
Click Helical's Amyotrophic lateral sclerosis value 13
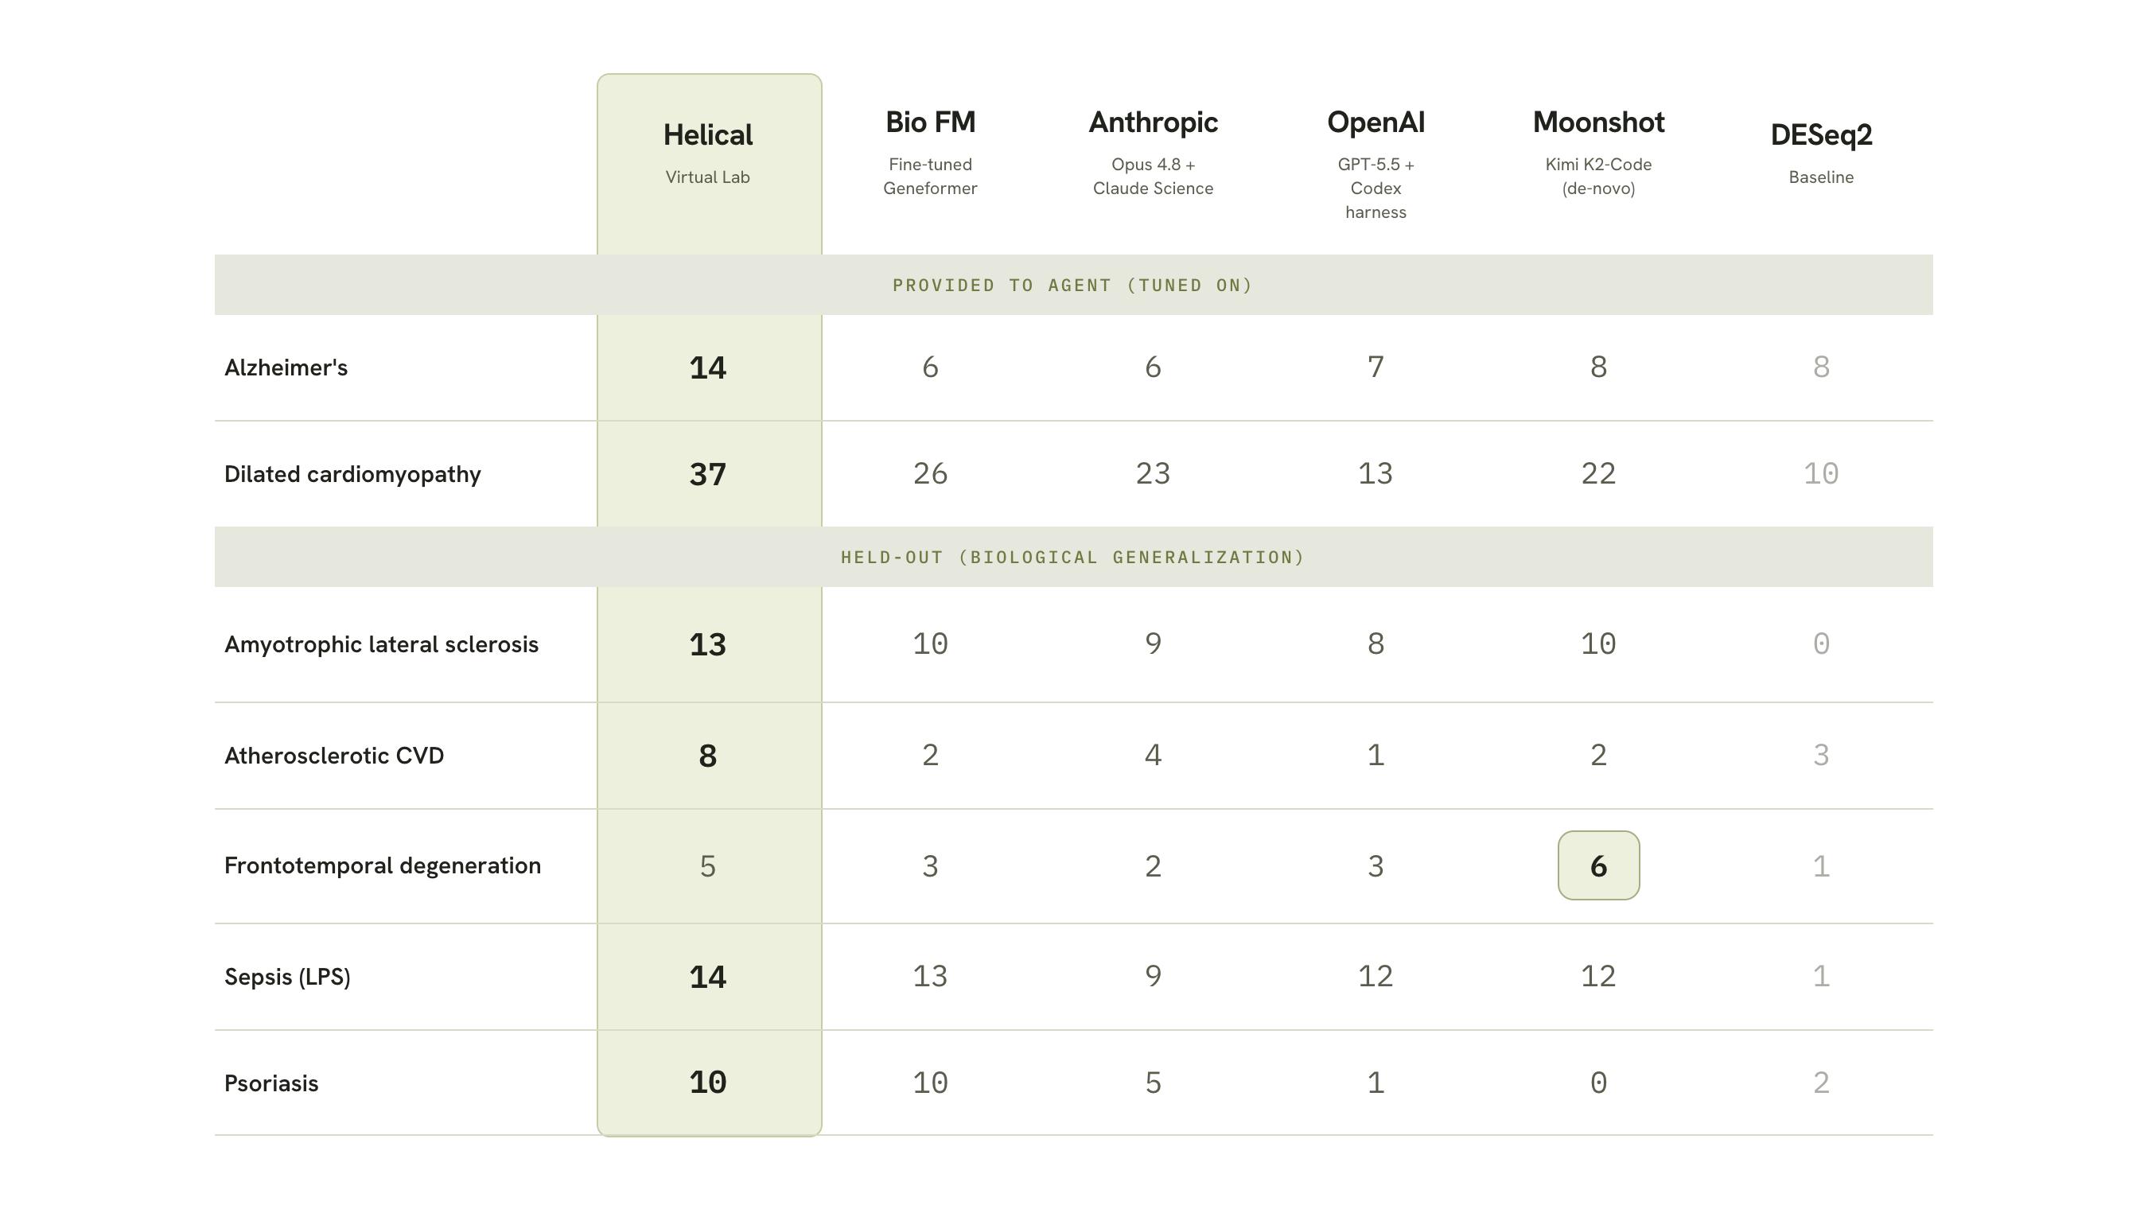pos(708,644)
